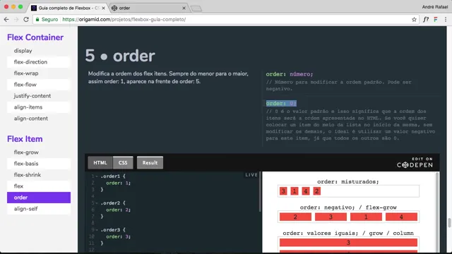
Task: Click the 'order: 3;' code line
Action: click(x=118, y=236)
